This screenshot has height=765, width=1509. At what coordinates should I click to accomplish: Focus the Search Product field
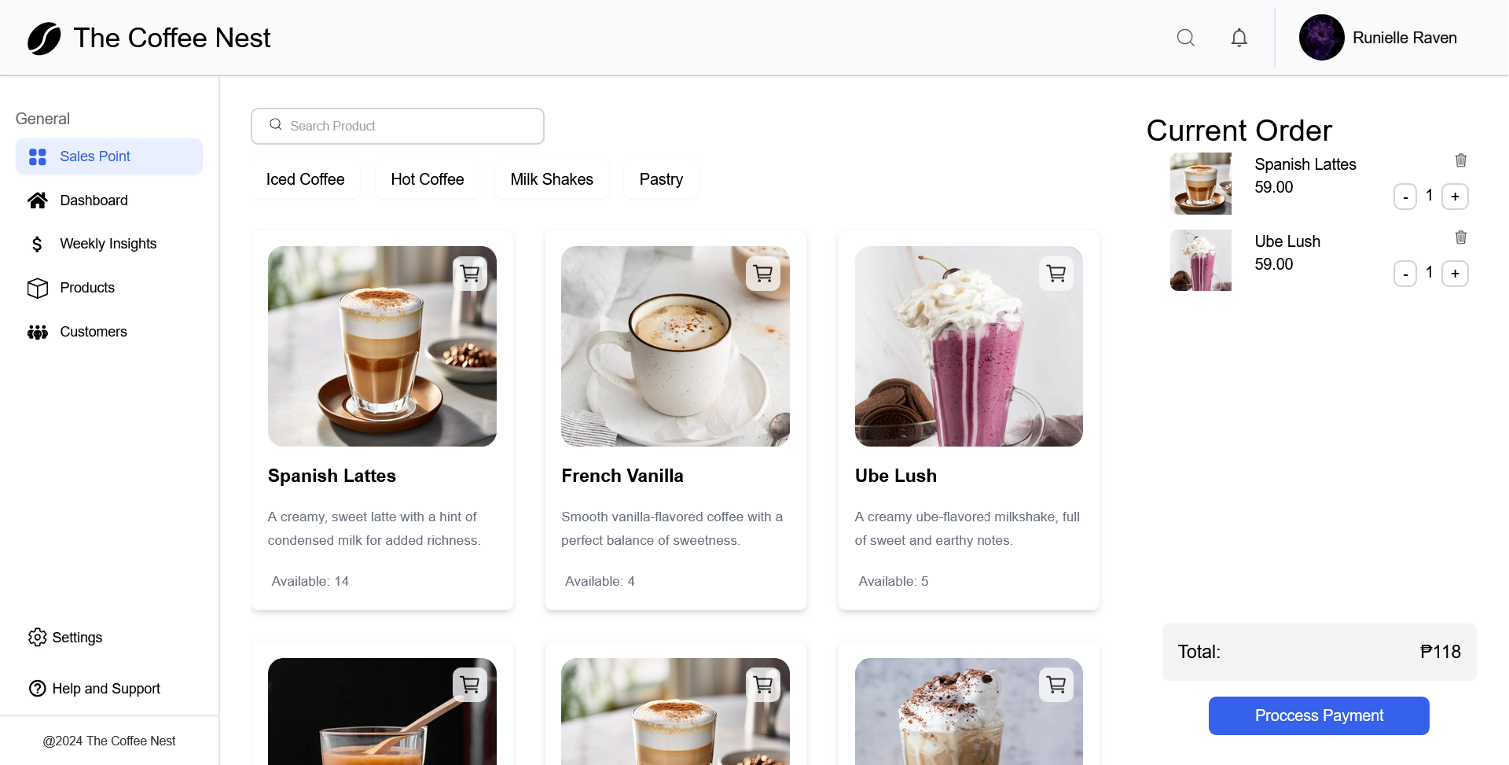[x=398, y=126]
